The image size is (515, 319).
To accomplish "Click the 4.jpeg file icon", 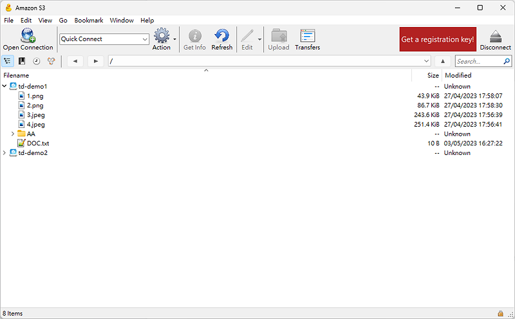I will [21, 124].
